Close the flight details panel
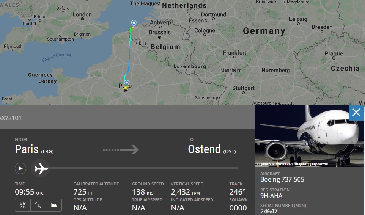 coord(356,113)
